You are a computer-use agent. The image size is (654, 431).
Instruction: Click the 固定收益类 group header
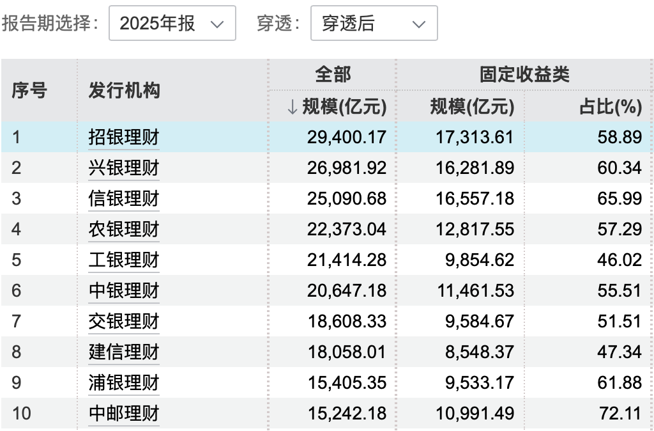[524, 74]
